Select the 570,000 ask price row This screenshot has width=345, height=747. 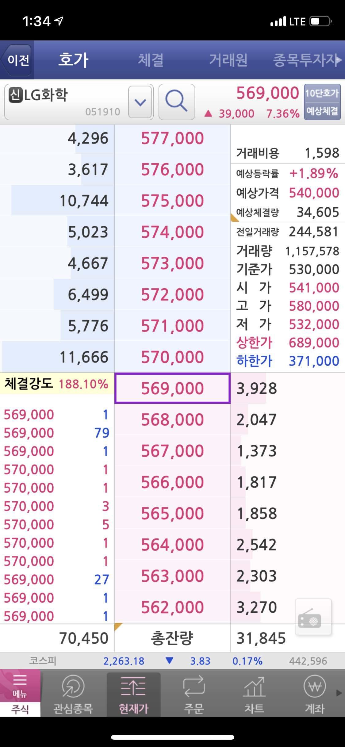pos(172,356)
